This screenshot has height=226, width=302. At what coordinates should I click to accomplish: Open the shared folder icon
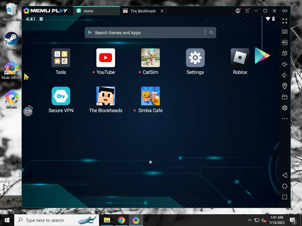[x=285, y=97]
